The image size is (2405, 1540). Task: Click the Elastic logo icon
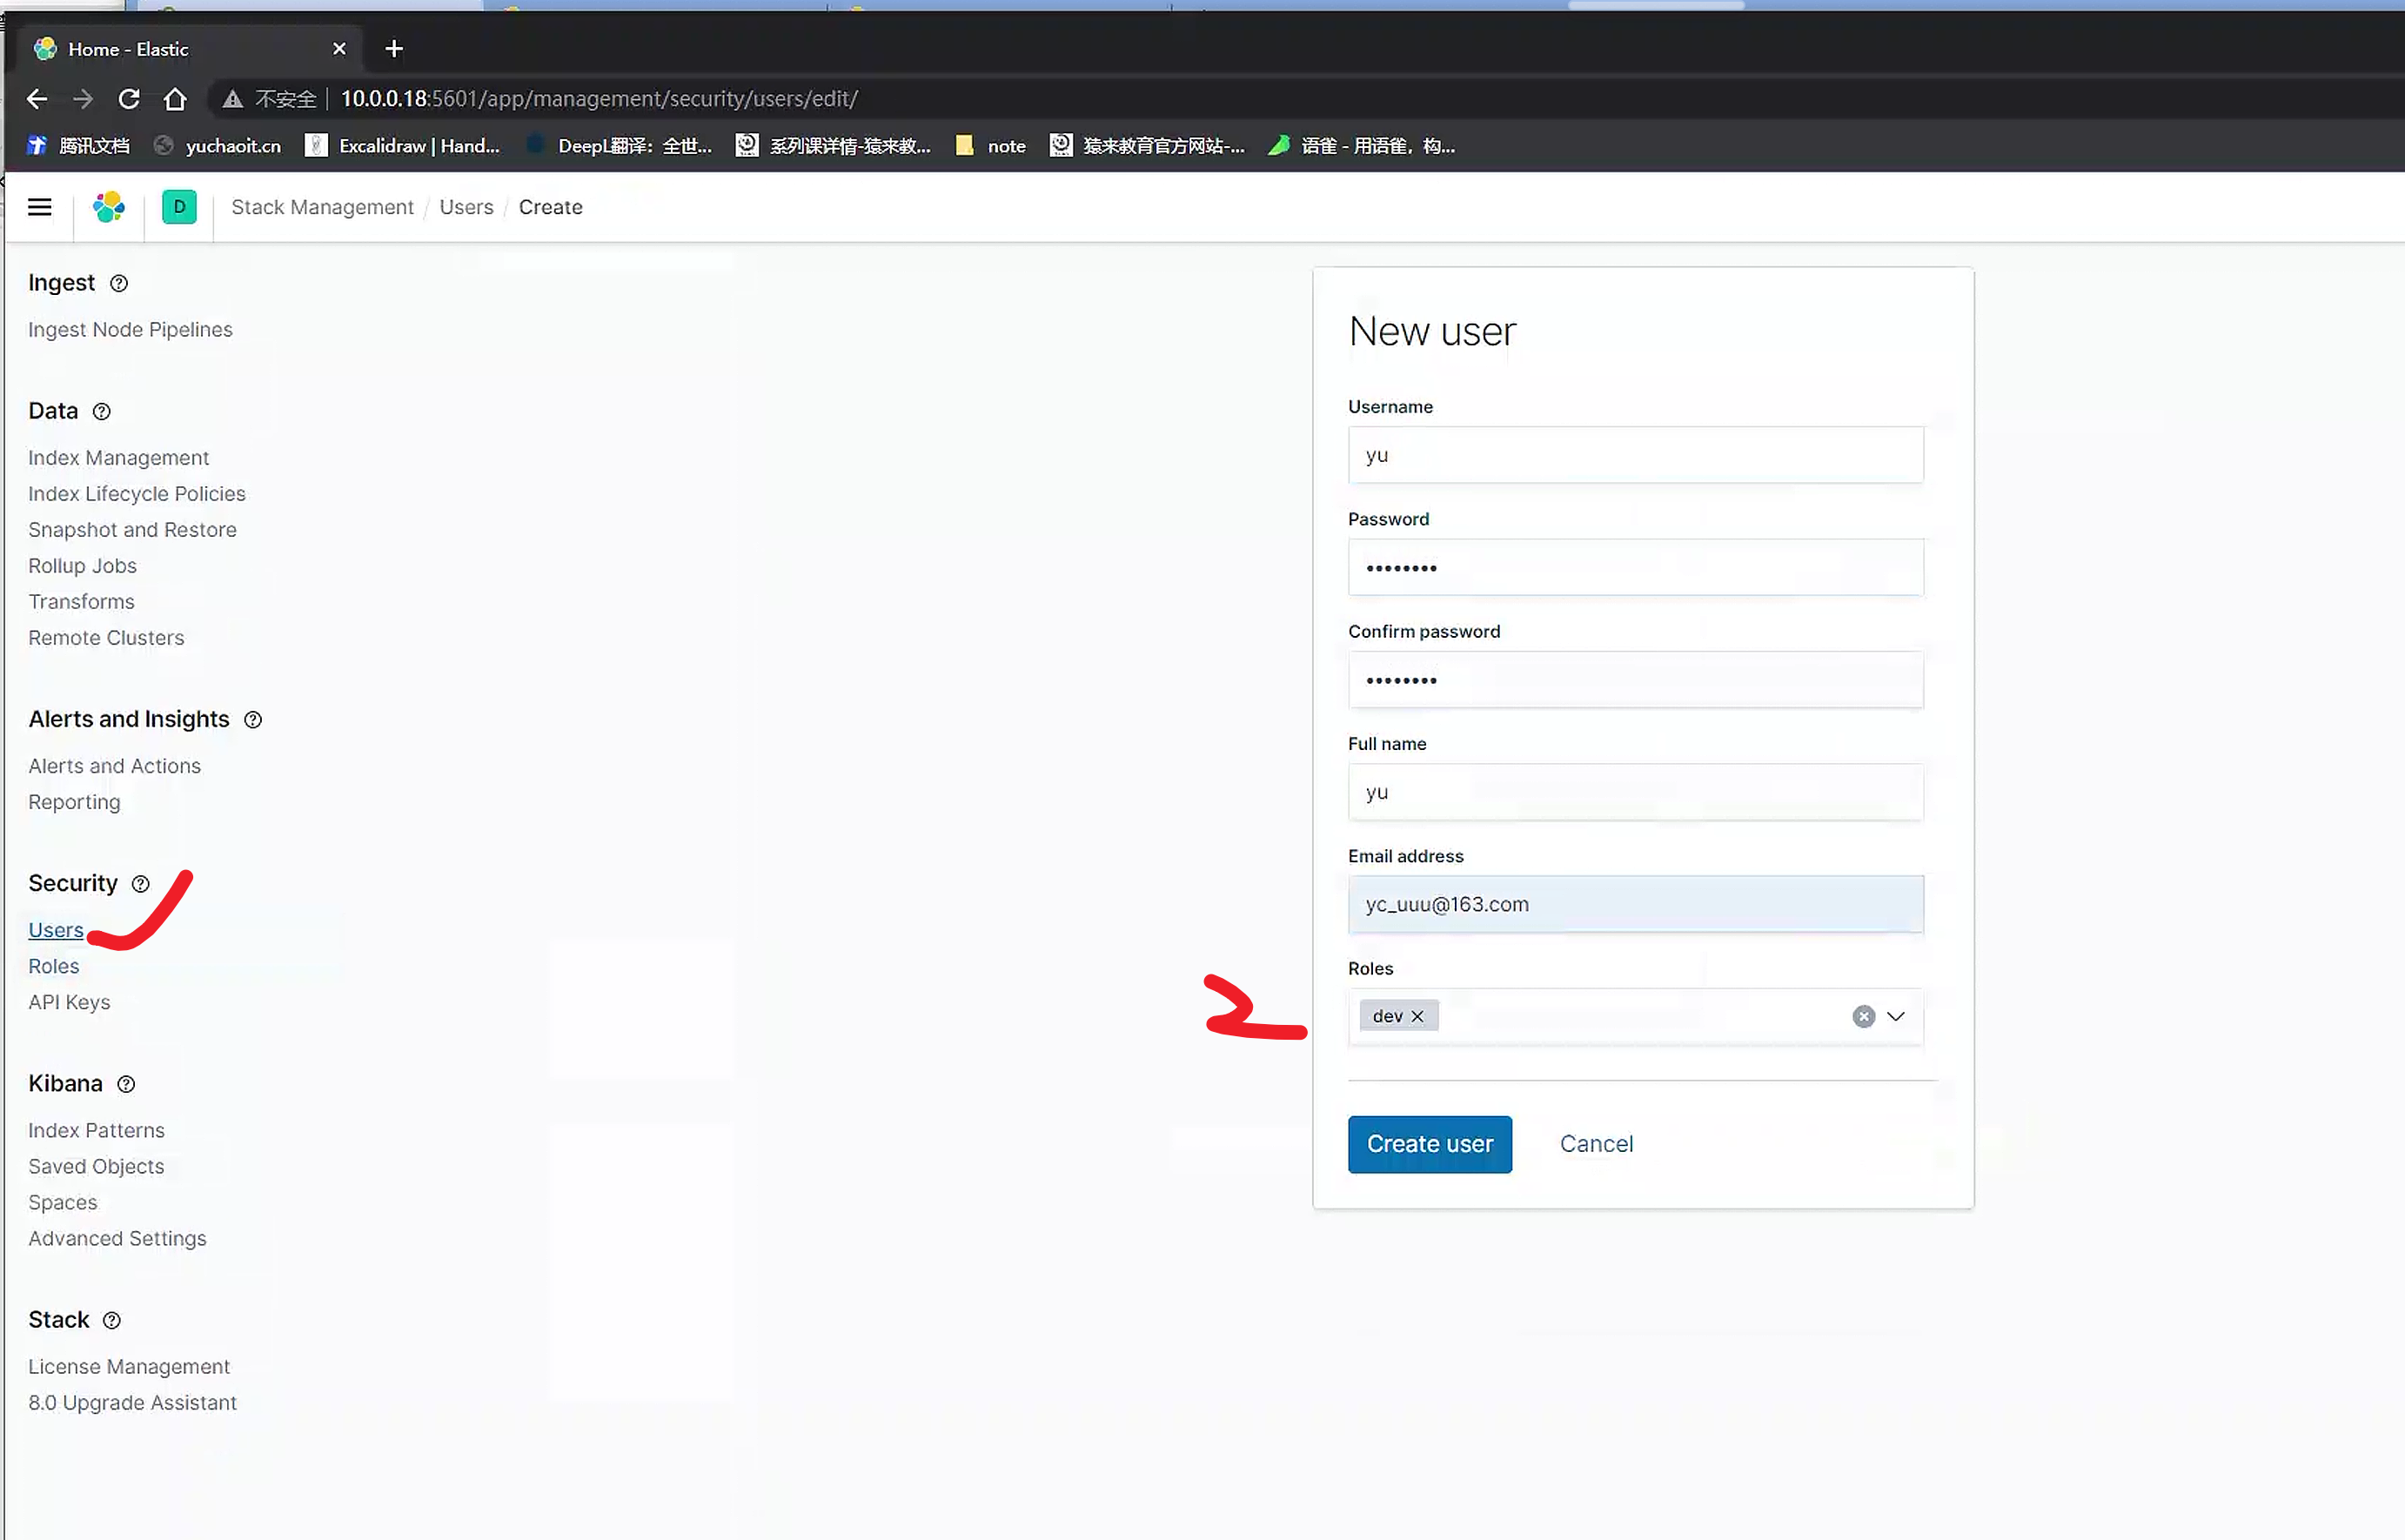click(x=109, y=207)
